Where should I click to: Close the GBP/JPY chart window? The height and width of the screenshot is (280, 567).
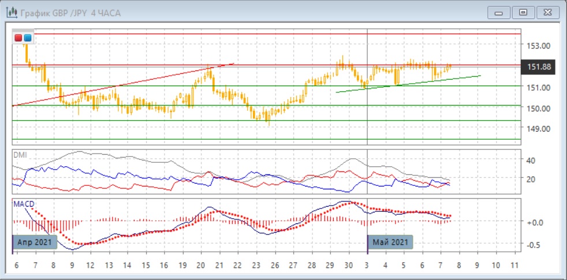[x=547, y=12]
